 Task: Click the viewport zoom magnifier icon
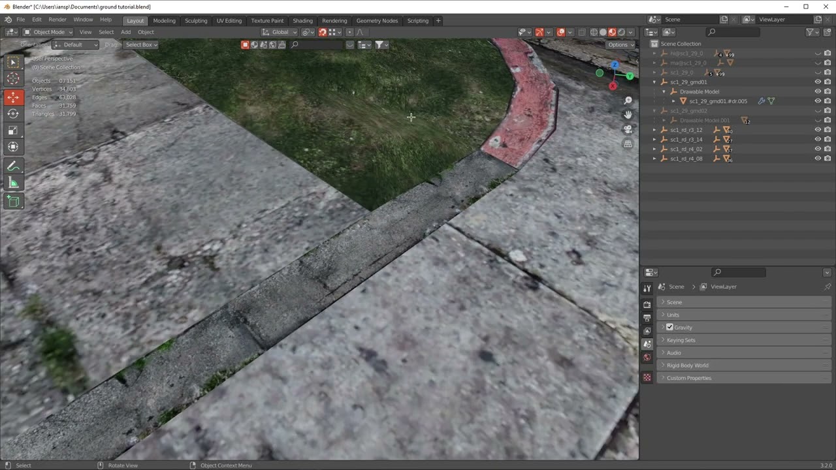click(x=628, y=101)
